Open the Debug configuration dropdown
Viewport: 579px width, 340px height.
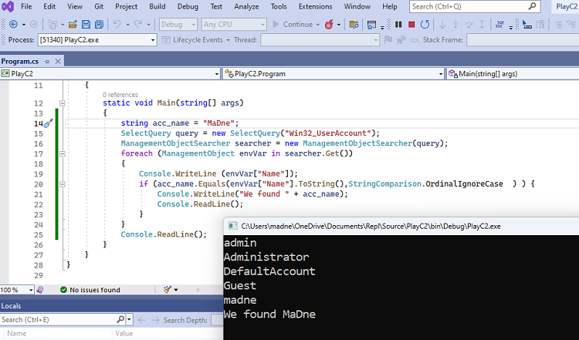[x=178, y=25]
